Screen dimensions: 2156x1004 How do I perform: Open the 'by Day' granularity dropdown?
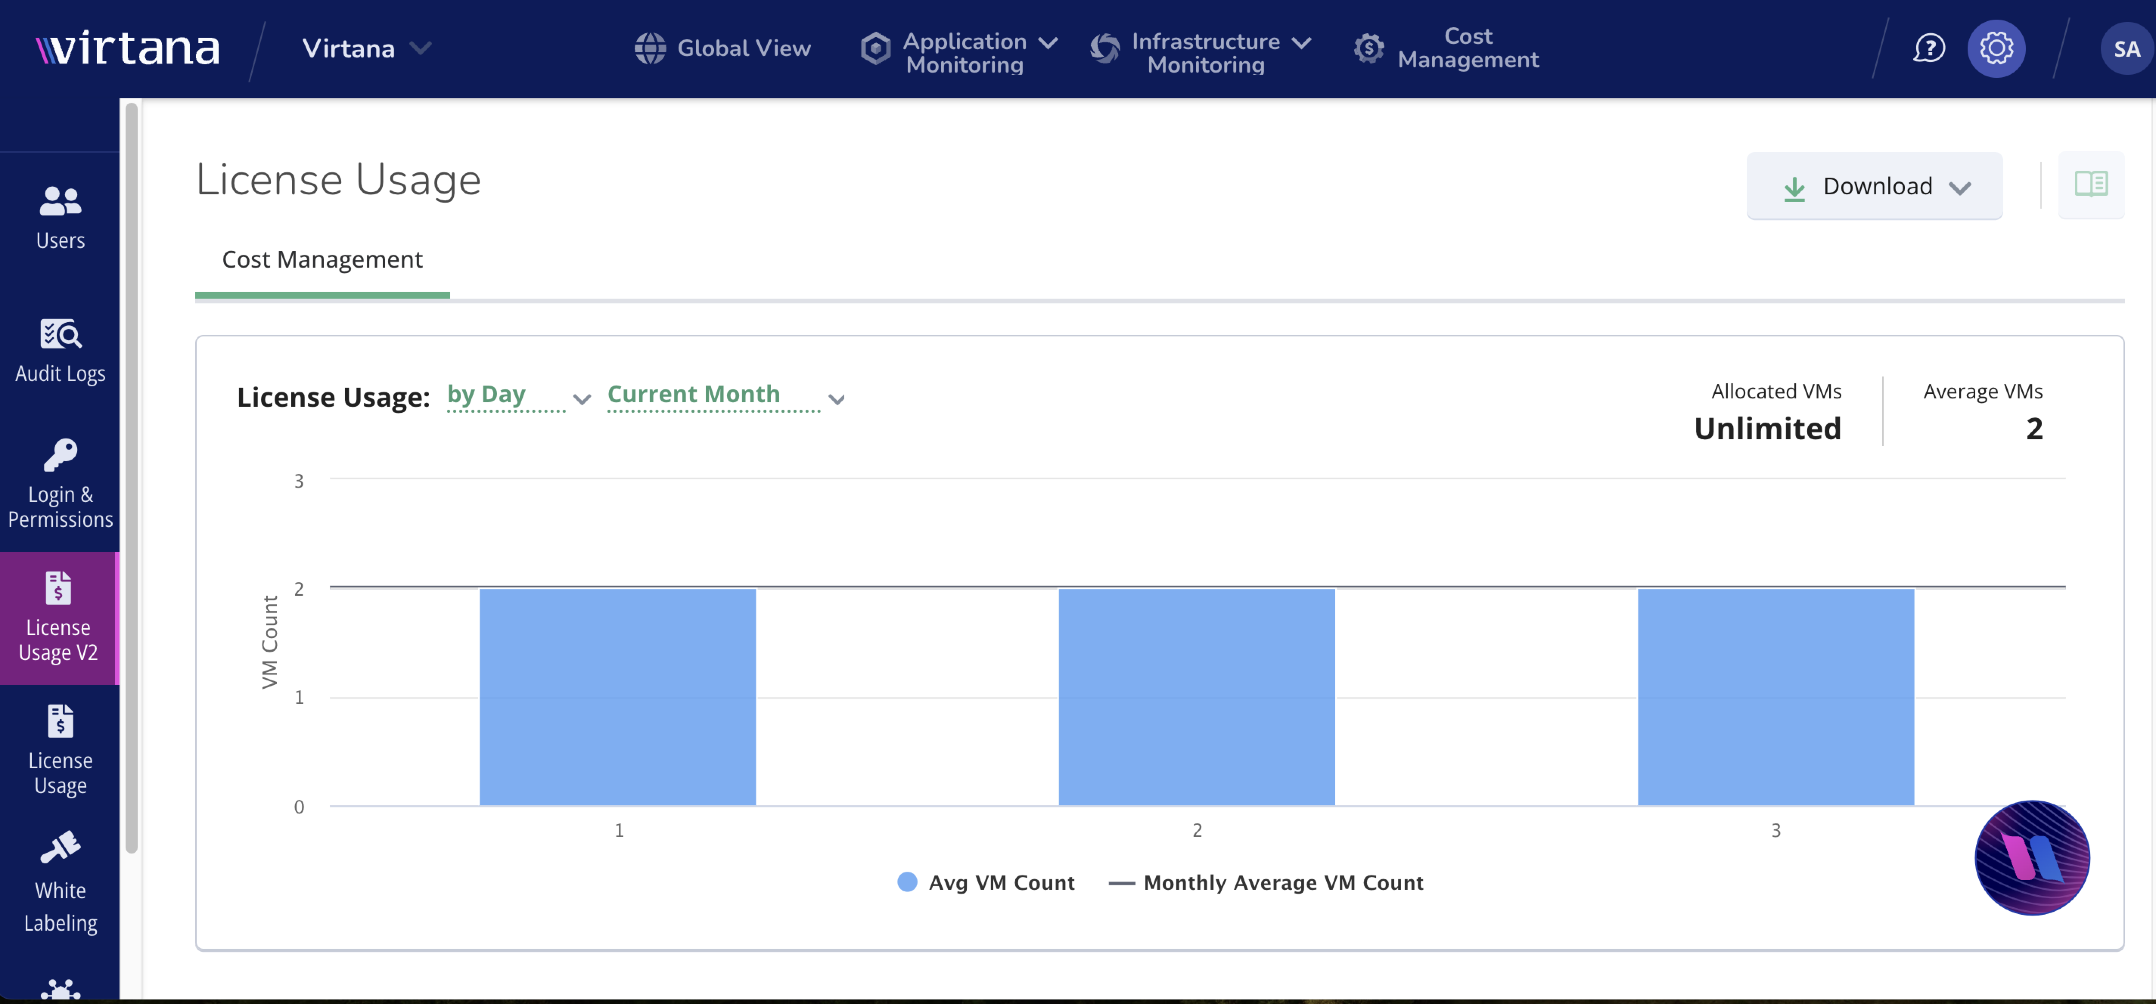pos(518,396)
